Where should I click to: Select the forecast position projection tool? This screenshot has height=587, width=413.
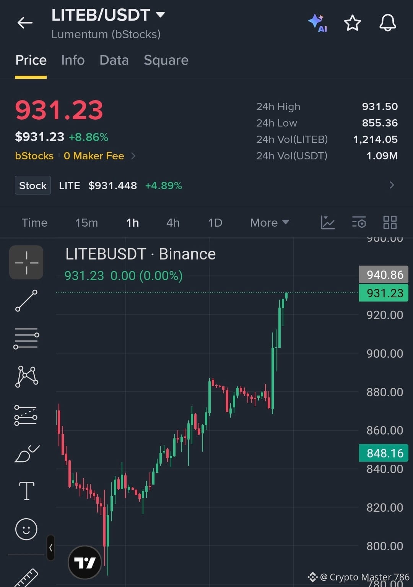[26, 415]
